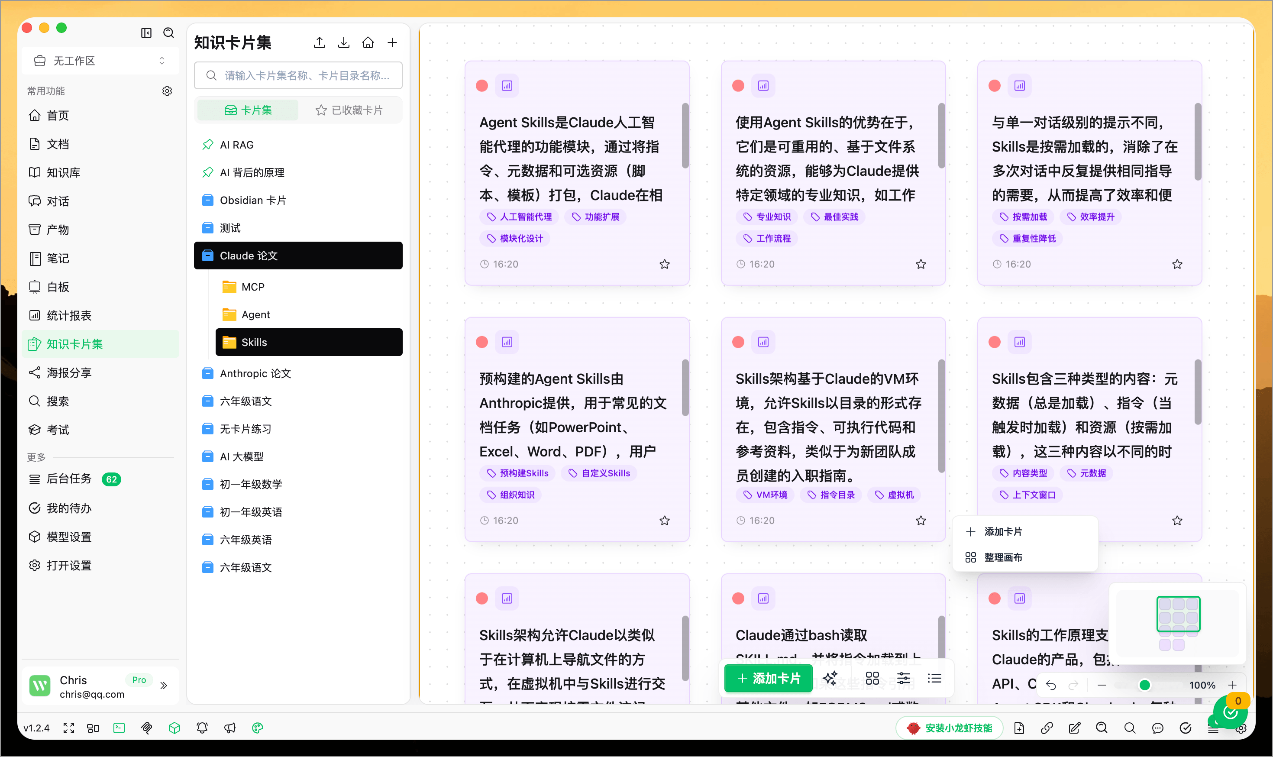
Task: Favorite the Agent Skills是Claude card star
Action: (x=665, y=264)
